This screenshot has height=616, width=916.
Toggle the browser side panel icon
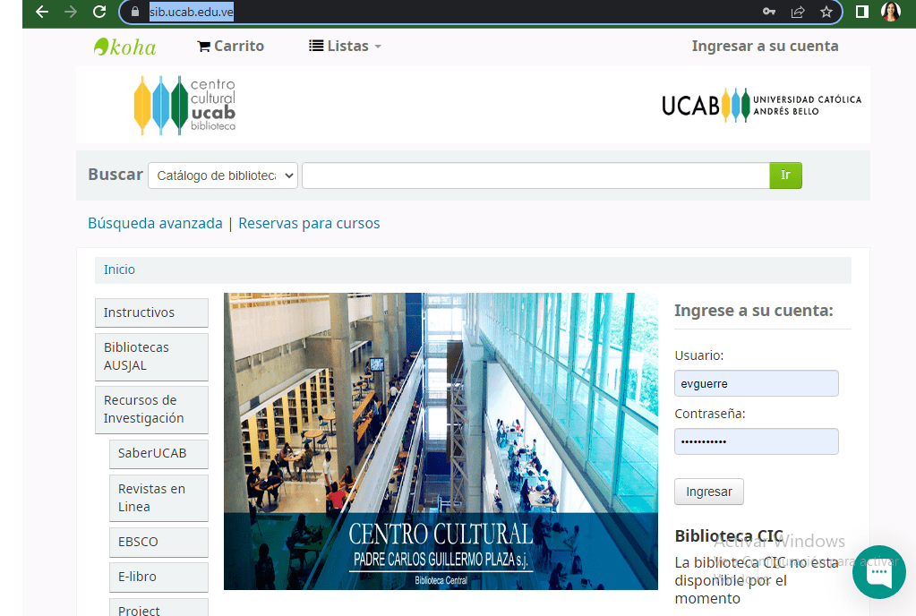tap(861, 12)
